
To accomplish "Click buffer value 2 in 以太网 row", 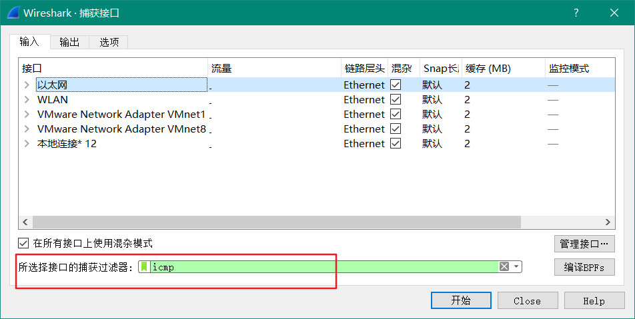I will [x=468, y=85].
